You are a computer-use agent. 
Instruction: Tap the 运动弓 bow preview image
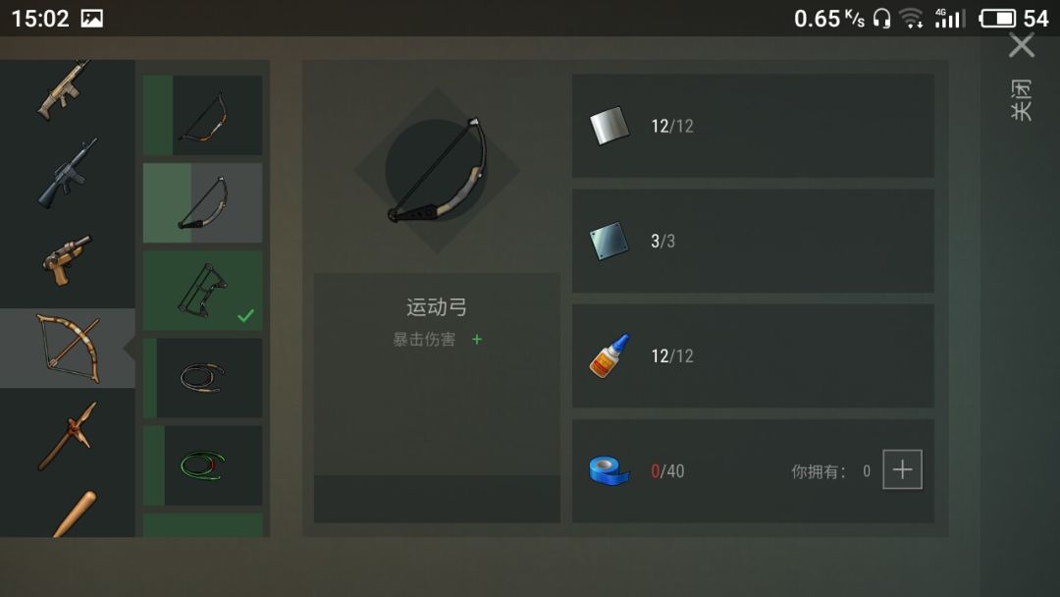pos(437,170)
